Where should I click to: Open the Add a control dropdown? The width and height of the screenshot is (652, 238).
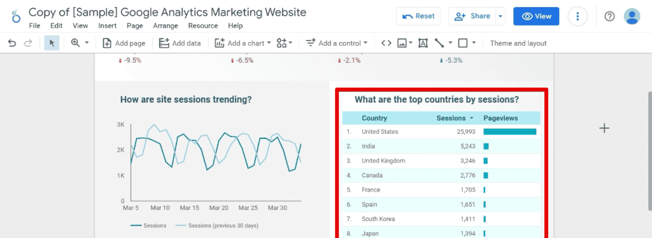(337, 43)
